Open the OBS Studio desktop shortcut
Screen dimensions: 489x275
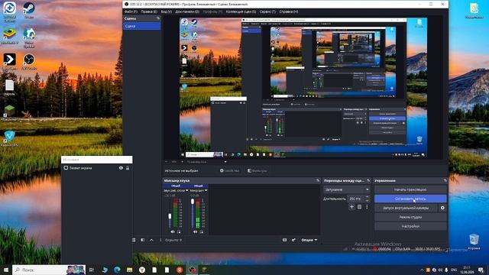click(x=29, y=61)
